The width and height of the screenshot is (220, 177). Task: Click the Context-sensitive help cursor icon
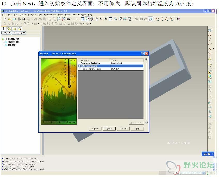pos(178,19)
